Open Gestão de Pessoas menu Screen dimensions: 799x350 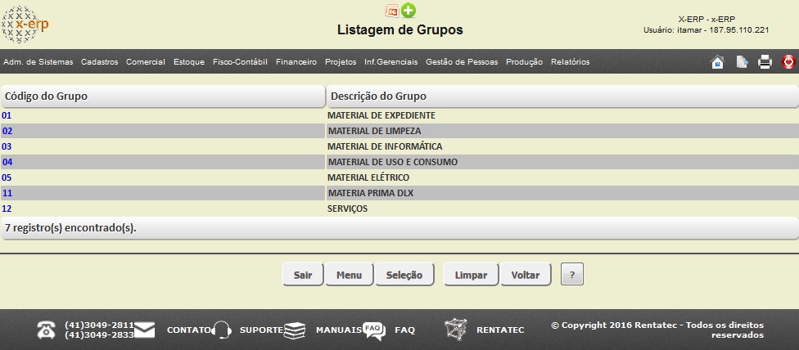pos(462,62)
